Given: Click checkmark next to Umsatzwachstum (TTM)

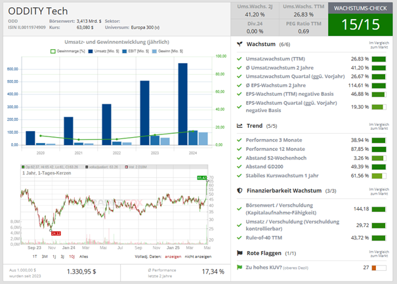Looking at the screenshot, I should 240,59.
